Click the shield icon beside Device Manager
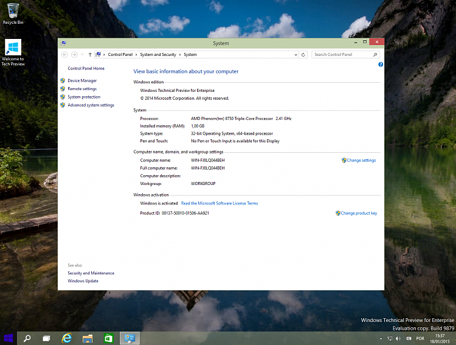The height and width of the screenshot is (345, 456). tap(63, 81)
